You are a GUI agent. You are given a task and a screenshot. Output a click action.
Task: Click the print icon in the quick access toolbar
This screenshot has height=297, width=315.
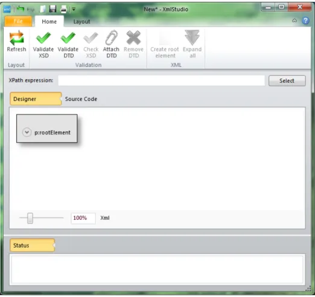(63, 9)
